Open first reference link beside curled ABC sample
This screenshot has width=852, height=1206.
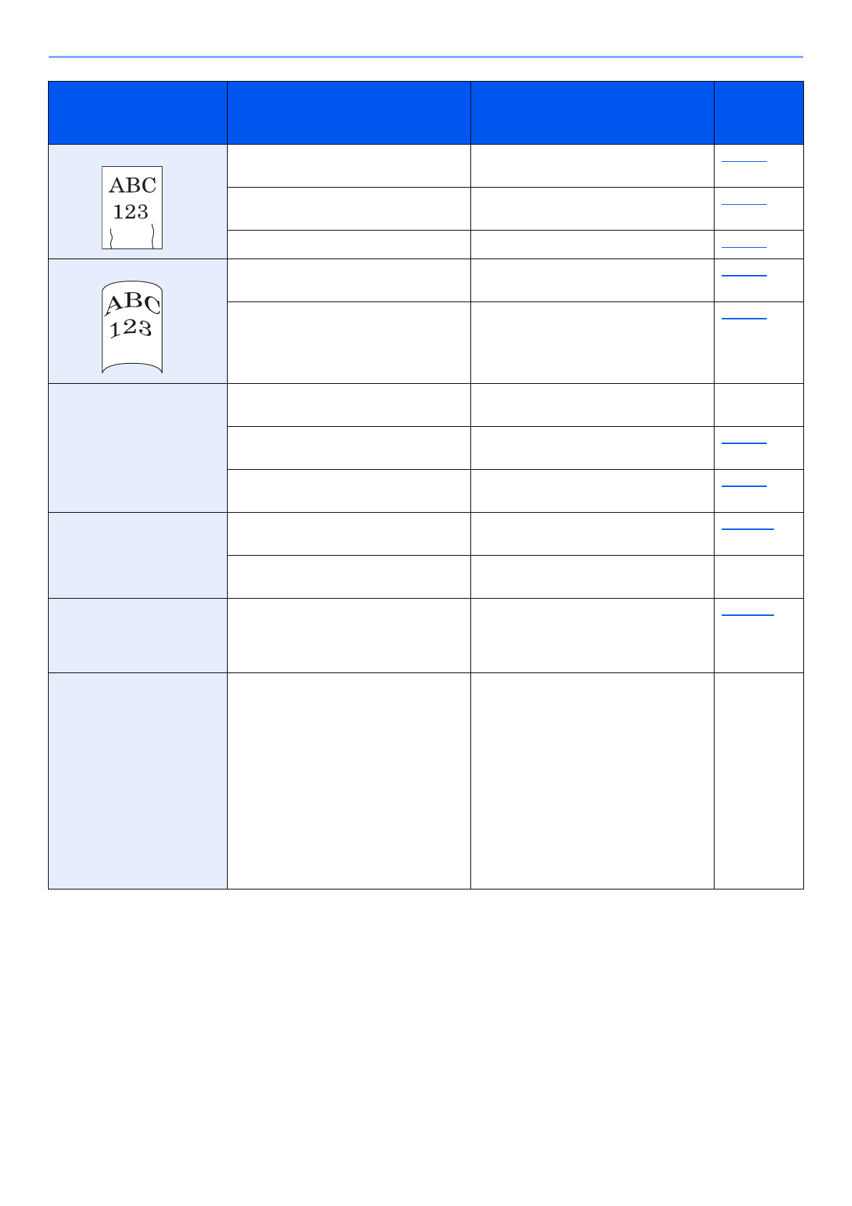(x=744, y=274)
